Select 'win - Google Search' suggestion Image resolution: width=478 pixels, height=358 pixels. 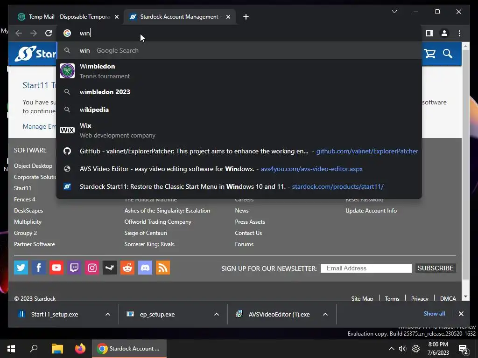pos(239,50)
